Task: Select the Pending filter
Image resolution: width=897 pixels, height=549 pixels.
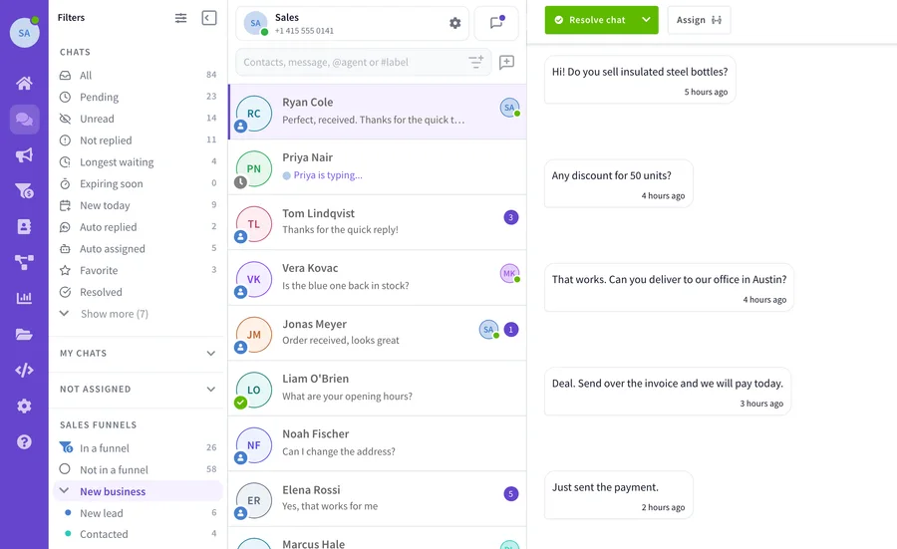Action: pos(138,97)
